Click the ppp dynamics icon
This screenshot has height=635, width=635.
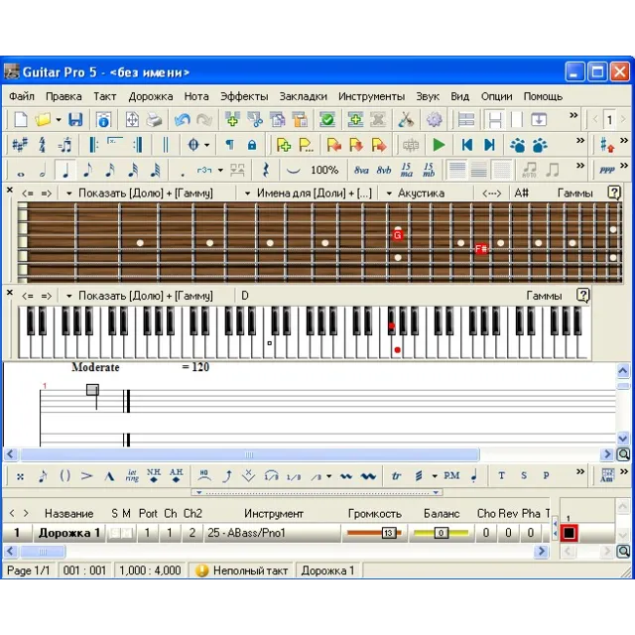(x=606, y=170)
